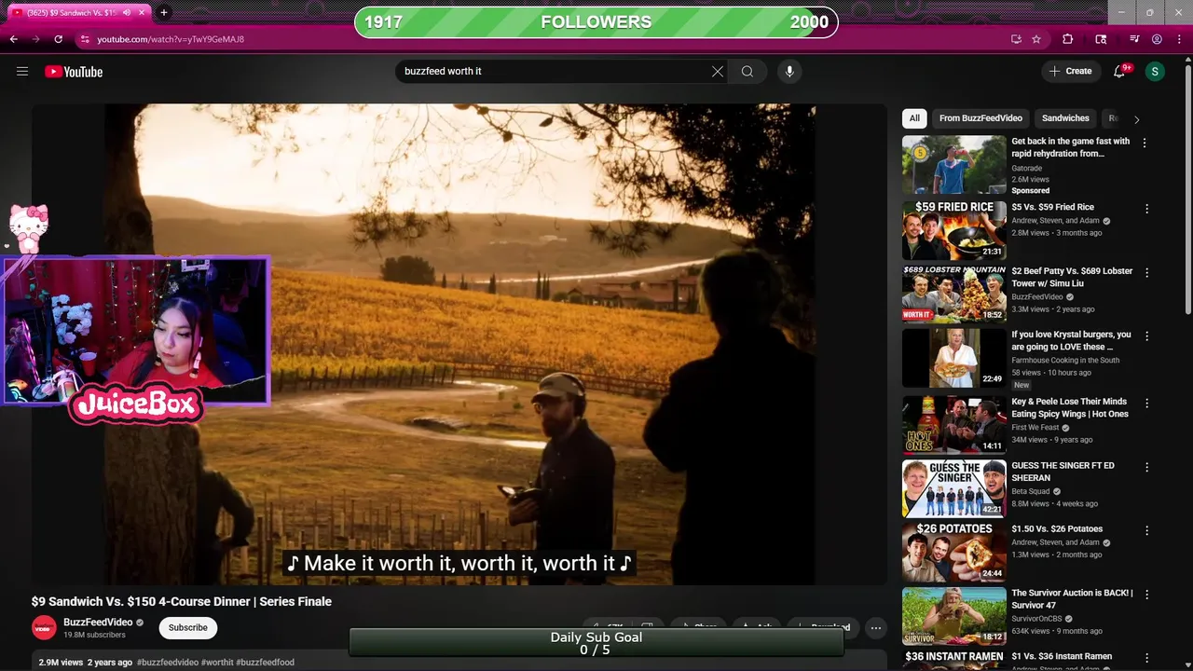Open options for the Survivor Auction video
This screenshot has width=1193, height=671.
(x=1146, y=594)
